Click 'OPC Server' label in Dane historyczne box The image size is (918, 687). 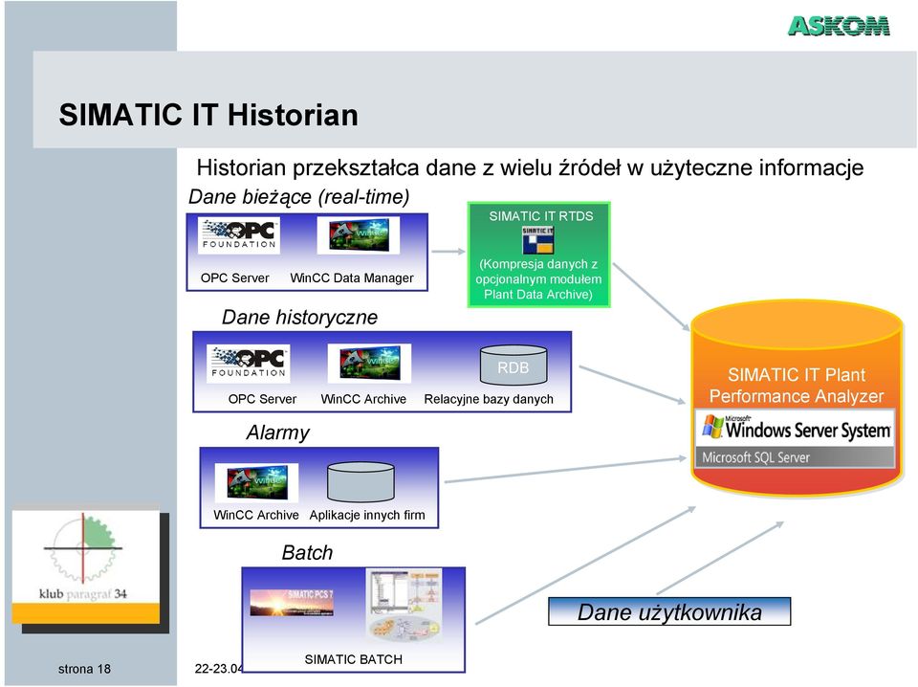pyautogui.click(x=262, y=399)
